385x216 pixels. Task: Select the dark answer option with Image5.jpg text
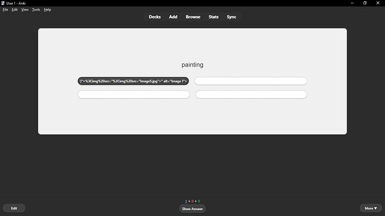pyautogui.click(x=133, y=81)
